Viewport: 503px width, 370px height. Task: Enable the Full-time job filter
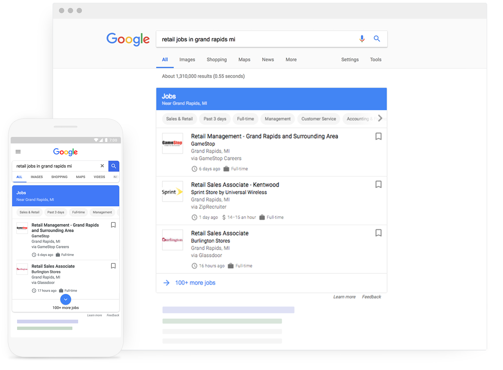pos(245,119)
